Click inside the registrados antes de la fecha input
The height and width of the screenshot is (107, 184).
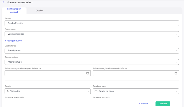point(132,73)
